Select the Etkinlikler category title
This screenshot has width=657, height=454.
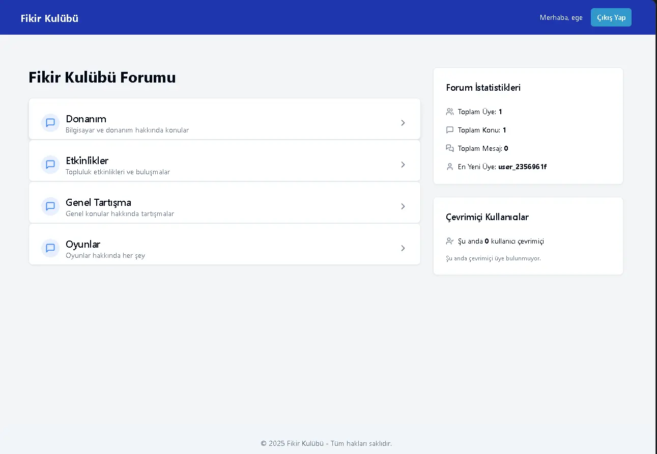(87, 161)
